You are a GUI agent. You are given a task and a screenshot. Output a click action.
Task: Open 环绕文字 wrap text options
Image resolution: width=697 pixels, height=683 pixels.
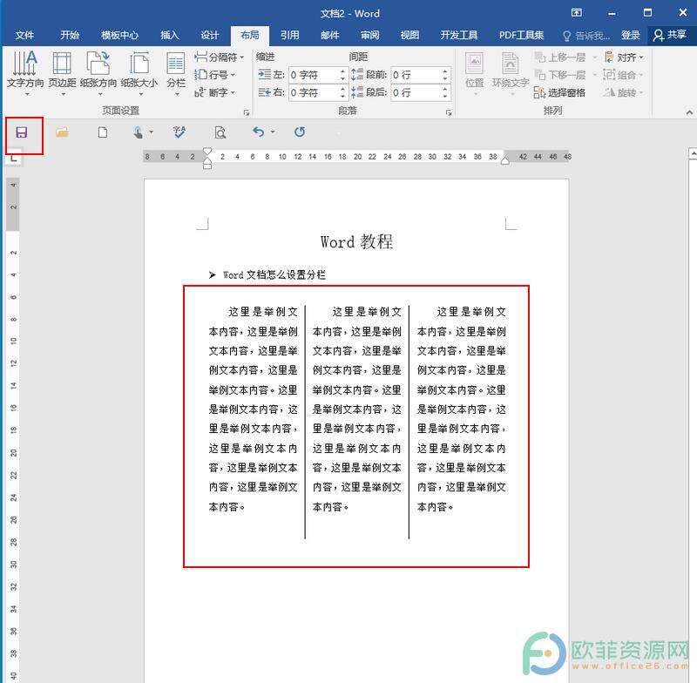pos(511,73)
